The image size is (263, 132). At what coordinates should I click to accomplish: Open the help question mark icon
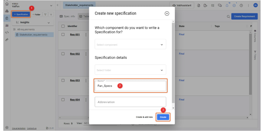click(241, 5)
